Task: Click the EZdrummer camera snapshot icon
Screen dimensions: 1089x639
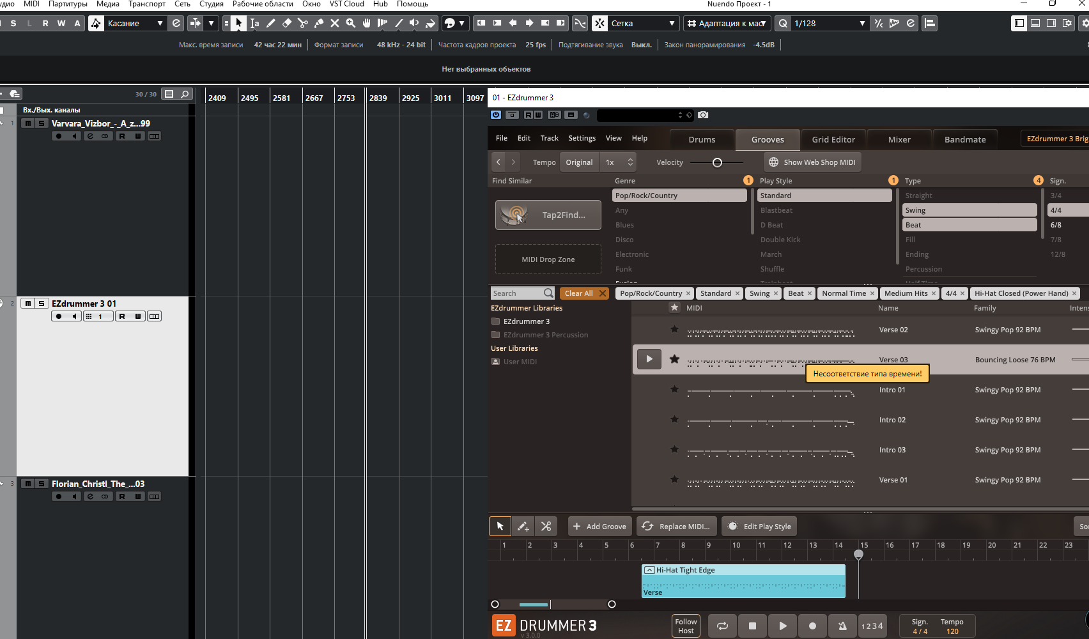Action: (703, 115)
